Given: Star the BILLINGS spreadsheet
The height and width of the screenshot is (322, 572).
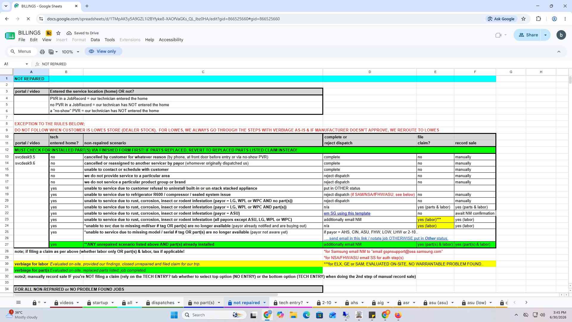Looking at the screenshot, I should [x=58, y=33].
